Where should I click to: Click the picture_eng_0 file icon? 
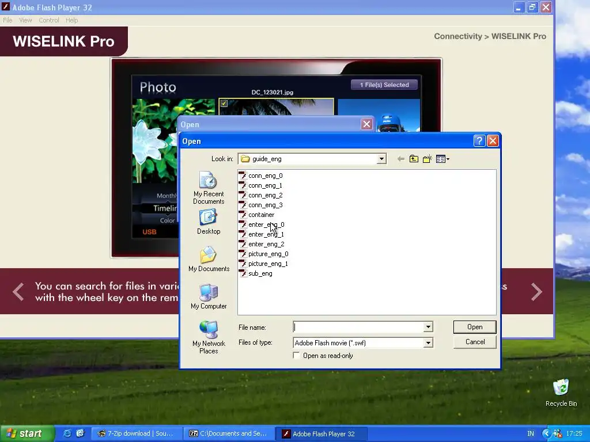[243, 254]
